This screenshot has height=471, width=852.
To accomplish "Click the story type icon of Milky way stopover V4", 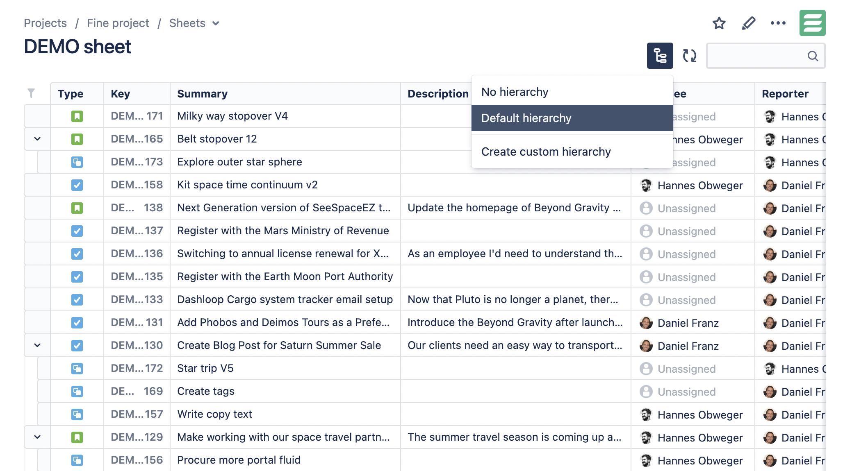I will click(x=77, y=116).
